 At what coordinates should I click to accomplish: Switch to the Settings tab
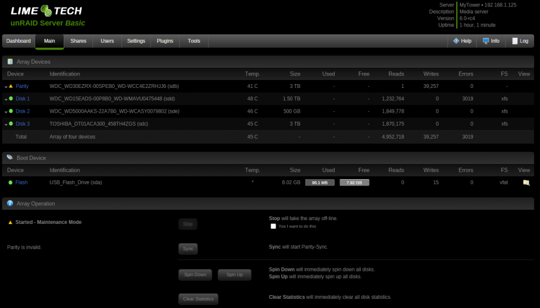click(136, 41)
